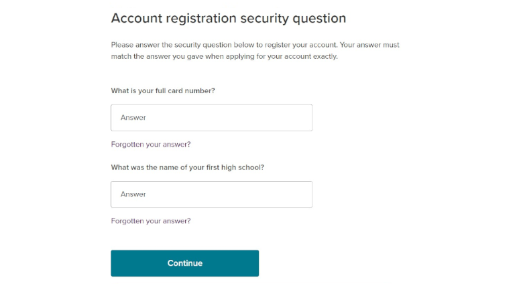Select the forgotten answer link for high school
Viewport: 523px width, 290px height.
[x=151, y=221]
